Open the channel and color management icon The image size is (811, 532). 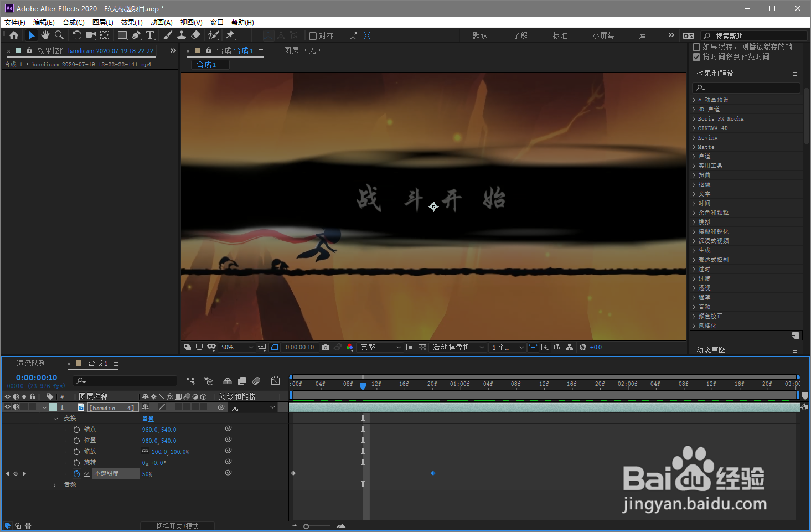click(349, 347)
